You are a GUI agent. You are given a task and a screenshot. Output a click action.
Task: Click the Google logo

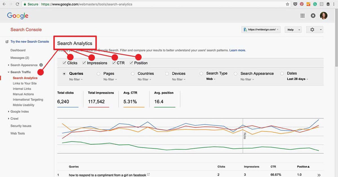click(x=18, y=16)
